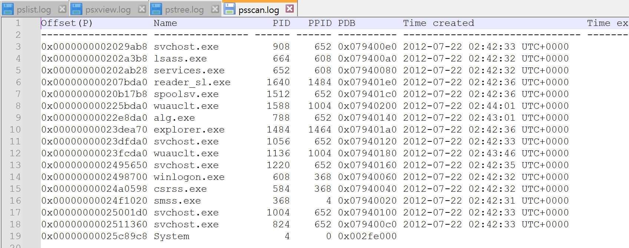The width and height of the screenshot is (629, 248).
Task: Click the PPID column header text
Action: point(320,23)
